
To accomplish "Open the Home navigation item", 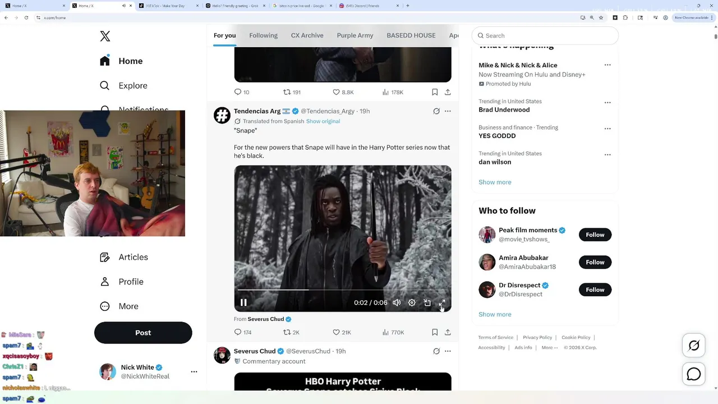I will click(x=122, y=61).
